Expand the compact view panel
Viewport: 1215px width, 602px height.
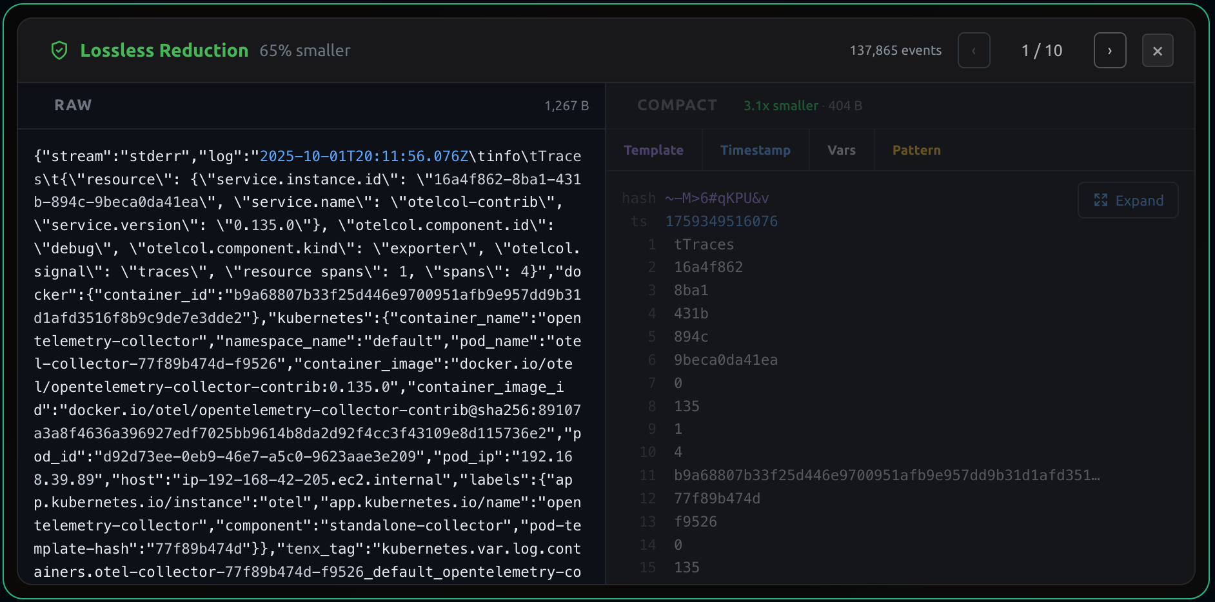tap(1128, 200)
